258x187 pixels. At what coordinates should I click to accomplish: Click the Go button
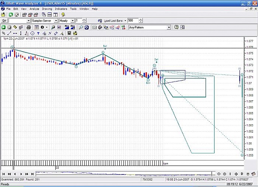(4, 21)
